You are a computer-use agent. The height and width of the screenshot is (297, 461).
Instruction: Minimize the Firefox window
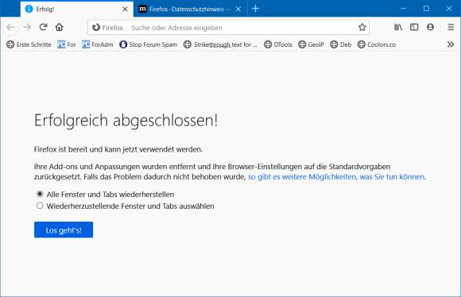pos(404,9)
